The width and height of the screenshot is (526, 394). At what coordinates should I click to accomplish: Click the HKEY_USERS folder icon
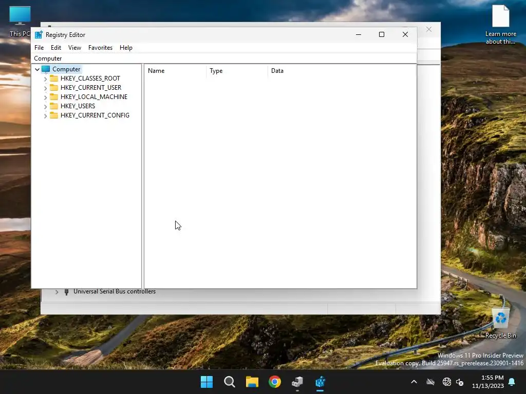click(53, 106)
